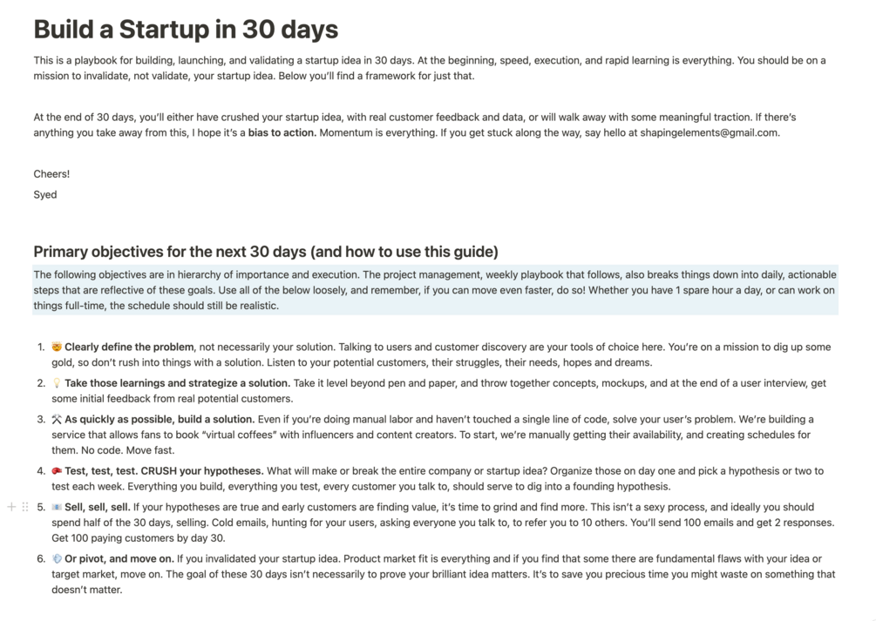Click the light bulb emoji in item 2
Screen dimensions: 876x621
click(57, 383)
